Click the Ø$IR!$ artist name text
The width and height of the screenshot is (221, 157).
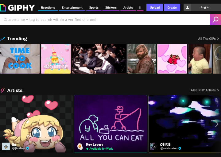click(165, 144)
